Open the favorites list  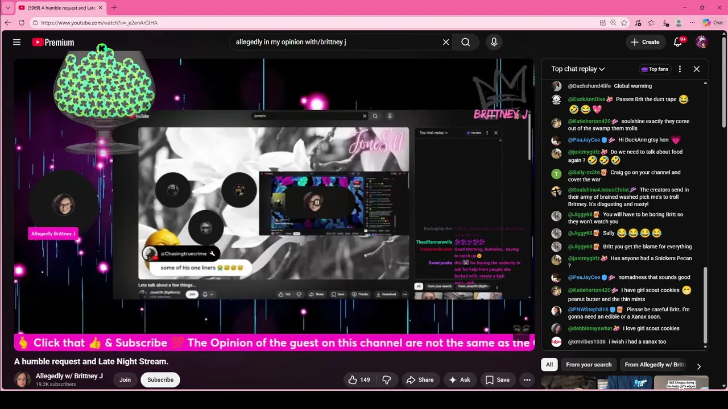(x=652, y=23)
